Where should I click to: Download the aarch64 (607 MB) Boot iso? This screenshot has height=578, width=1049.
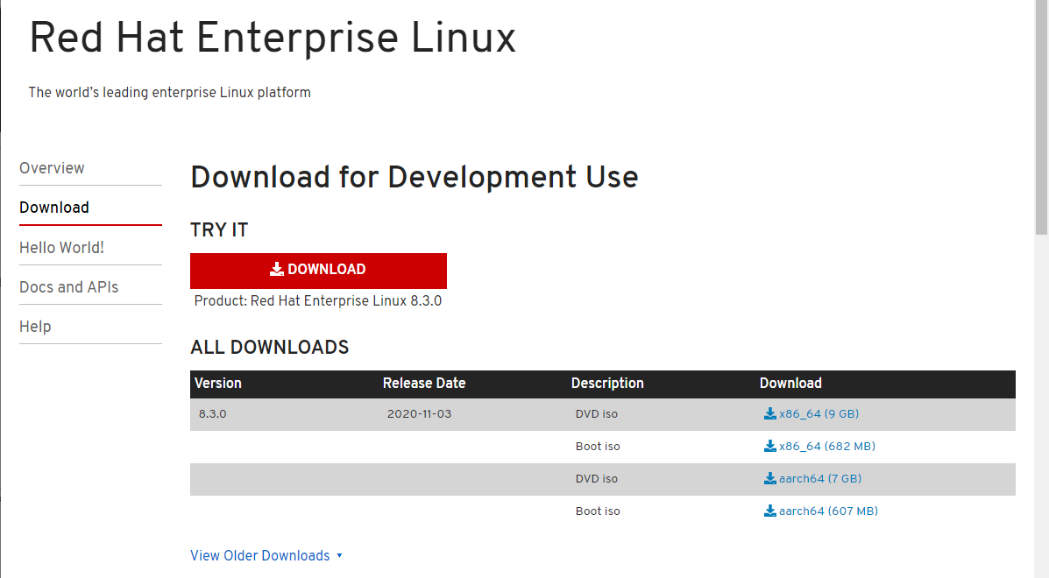tap(828, 511)
